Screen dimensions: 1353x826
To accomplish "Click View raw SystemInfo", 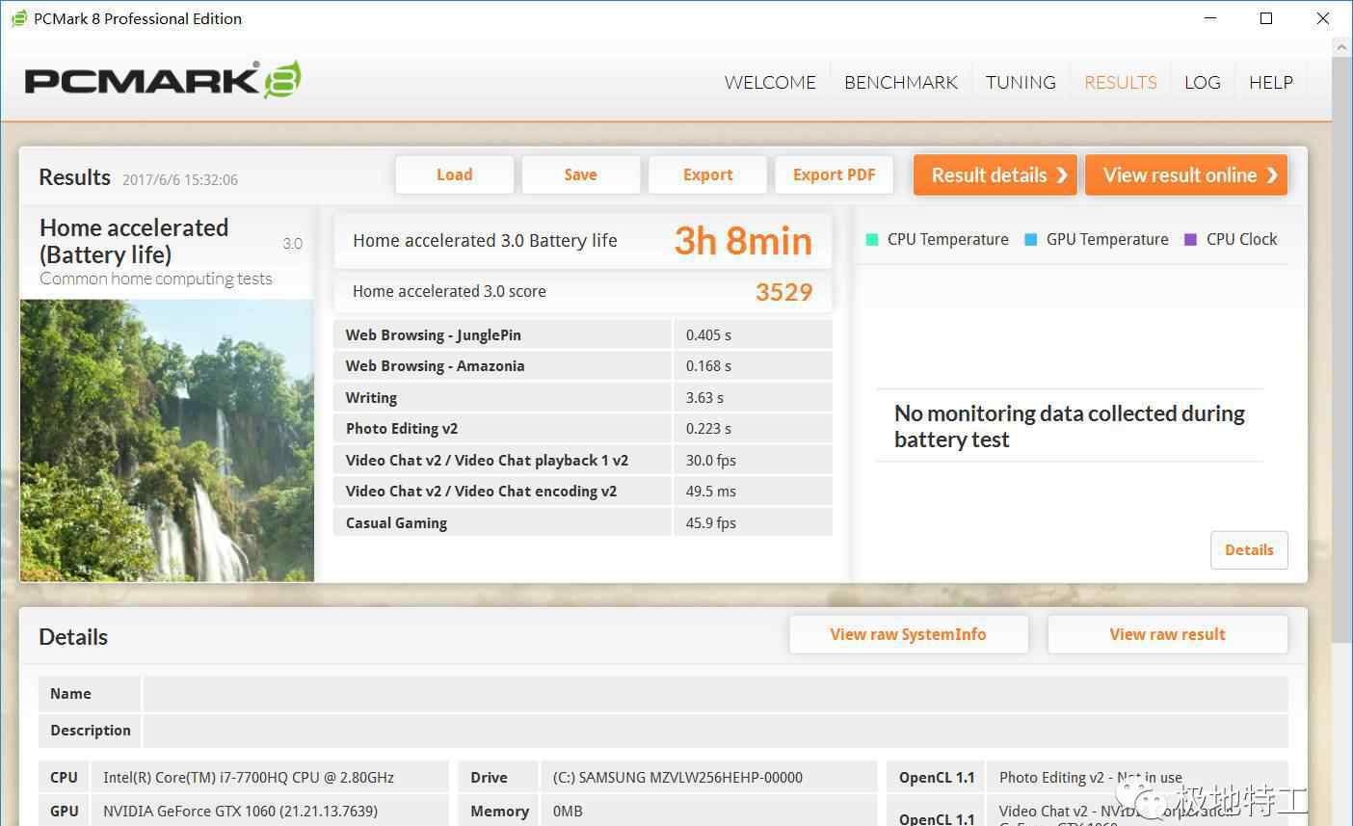I will 908,634.
